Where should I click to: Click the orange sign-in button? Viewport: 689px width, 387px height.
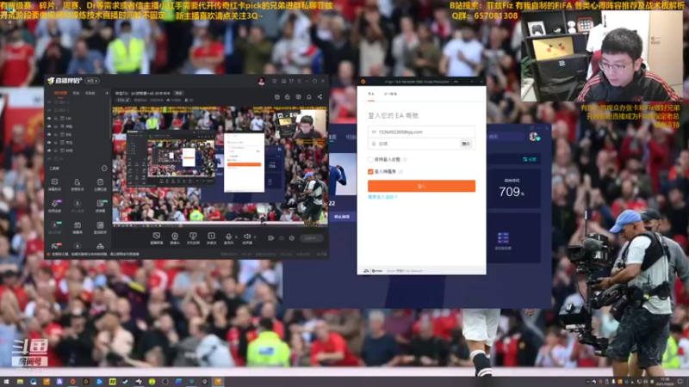421,186
